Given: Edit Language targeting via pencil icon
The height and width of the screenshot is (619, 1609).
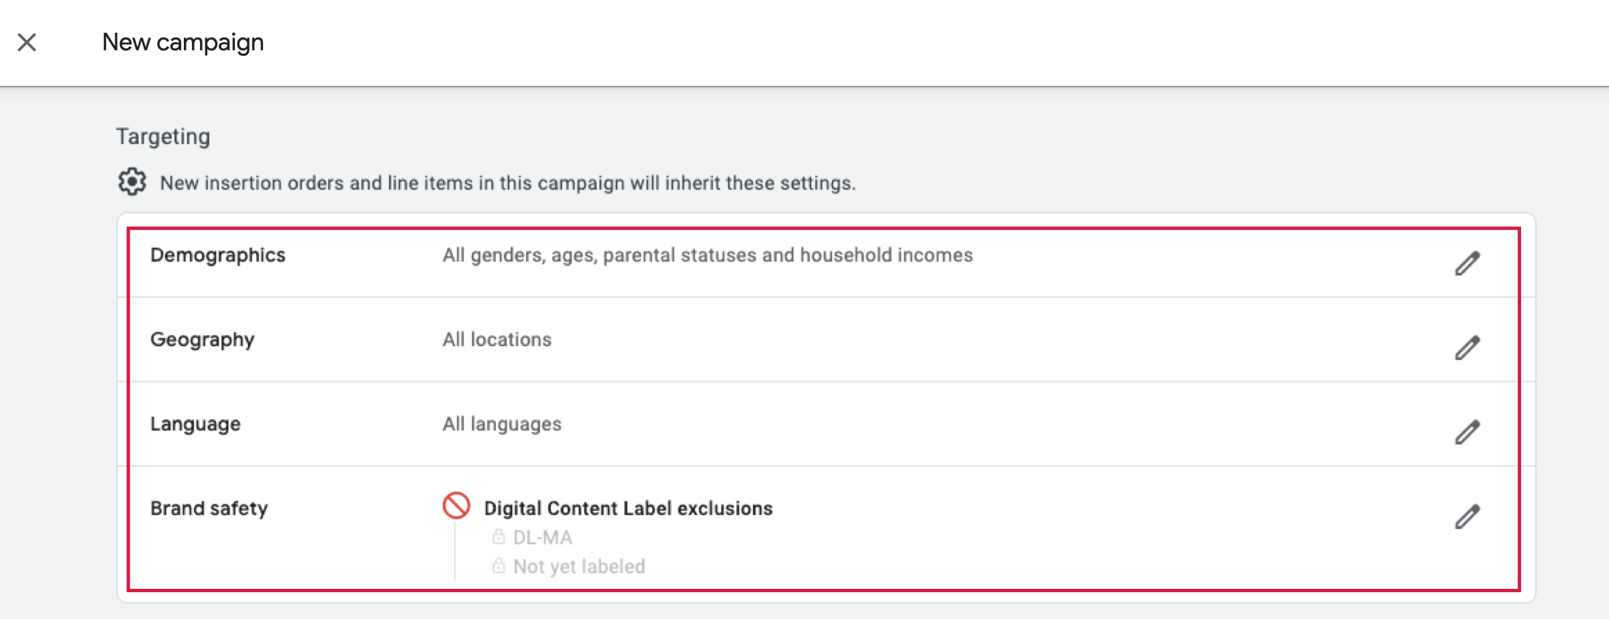Looking at the screenshot, I should pos(1467,433).
